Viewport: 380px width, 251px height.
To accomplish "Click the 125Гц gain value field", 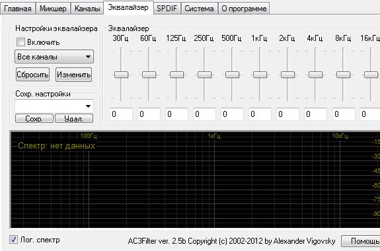I will (176, 114).
